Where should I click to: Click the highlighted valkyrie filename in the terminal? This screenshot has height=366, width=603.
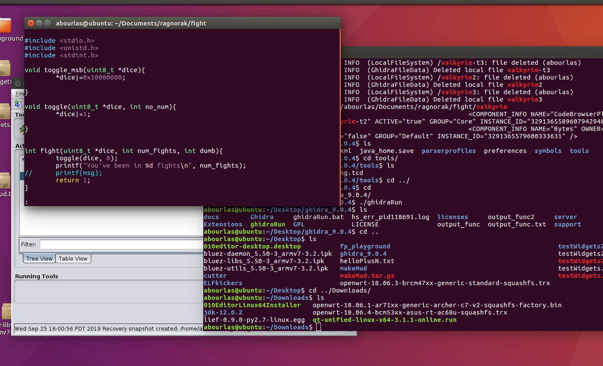click(x=497, y=106)
